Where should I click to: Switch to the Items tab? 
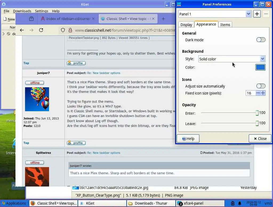tap(225, 25)
